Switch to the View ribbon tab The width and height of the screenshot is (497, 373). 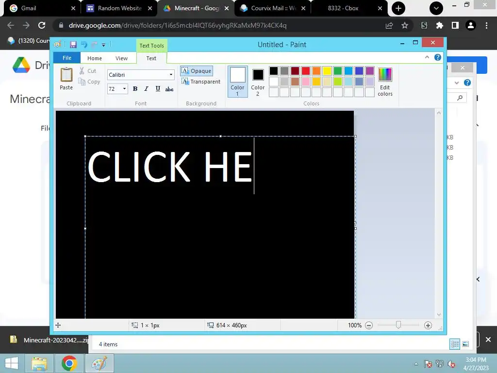[121, 58]
